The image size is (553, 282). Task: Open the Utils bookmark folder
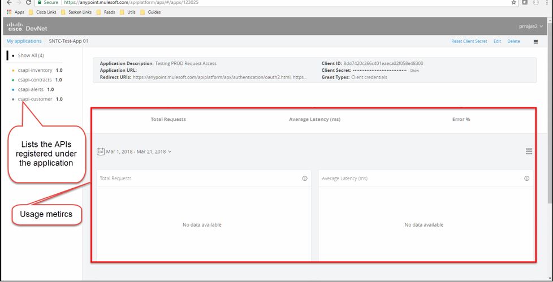point(128,12)
